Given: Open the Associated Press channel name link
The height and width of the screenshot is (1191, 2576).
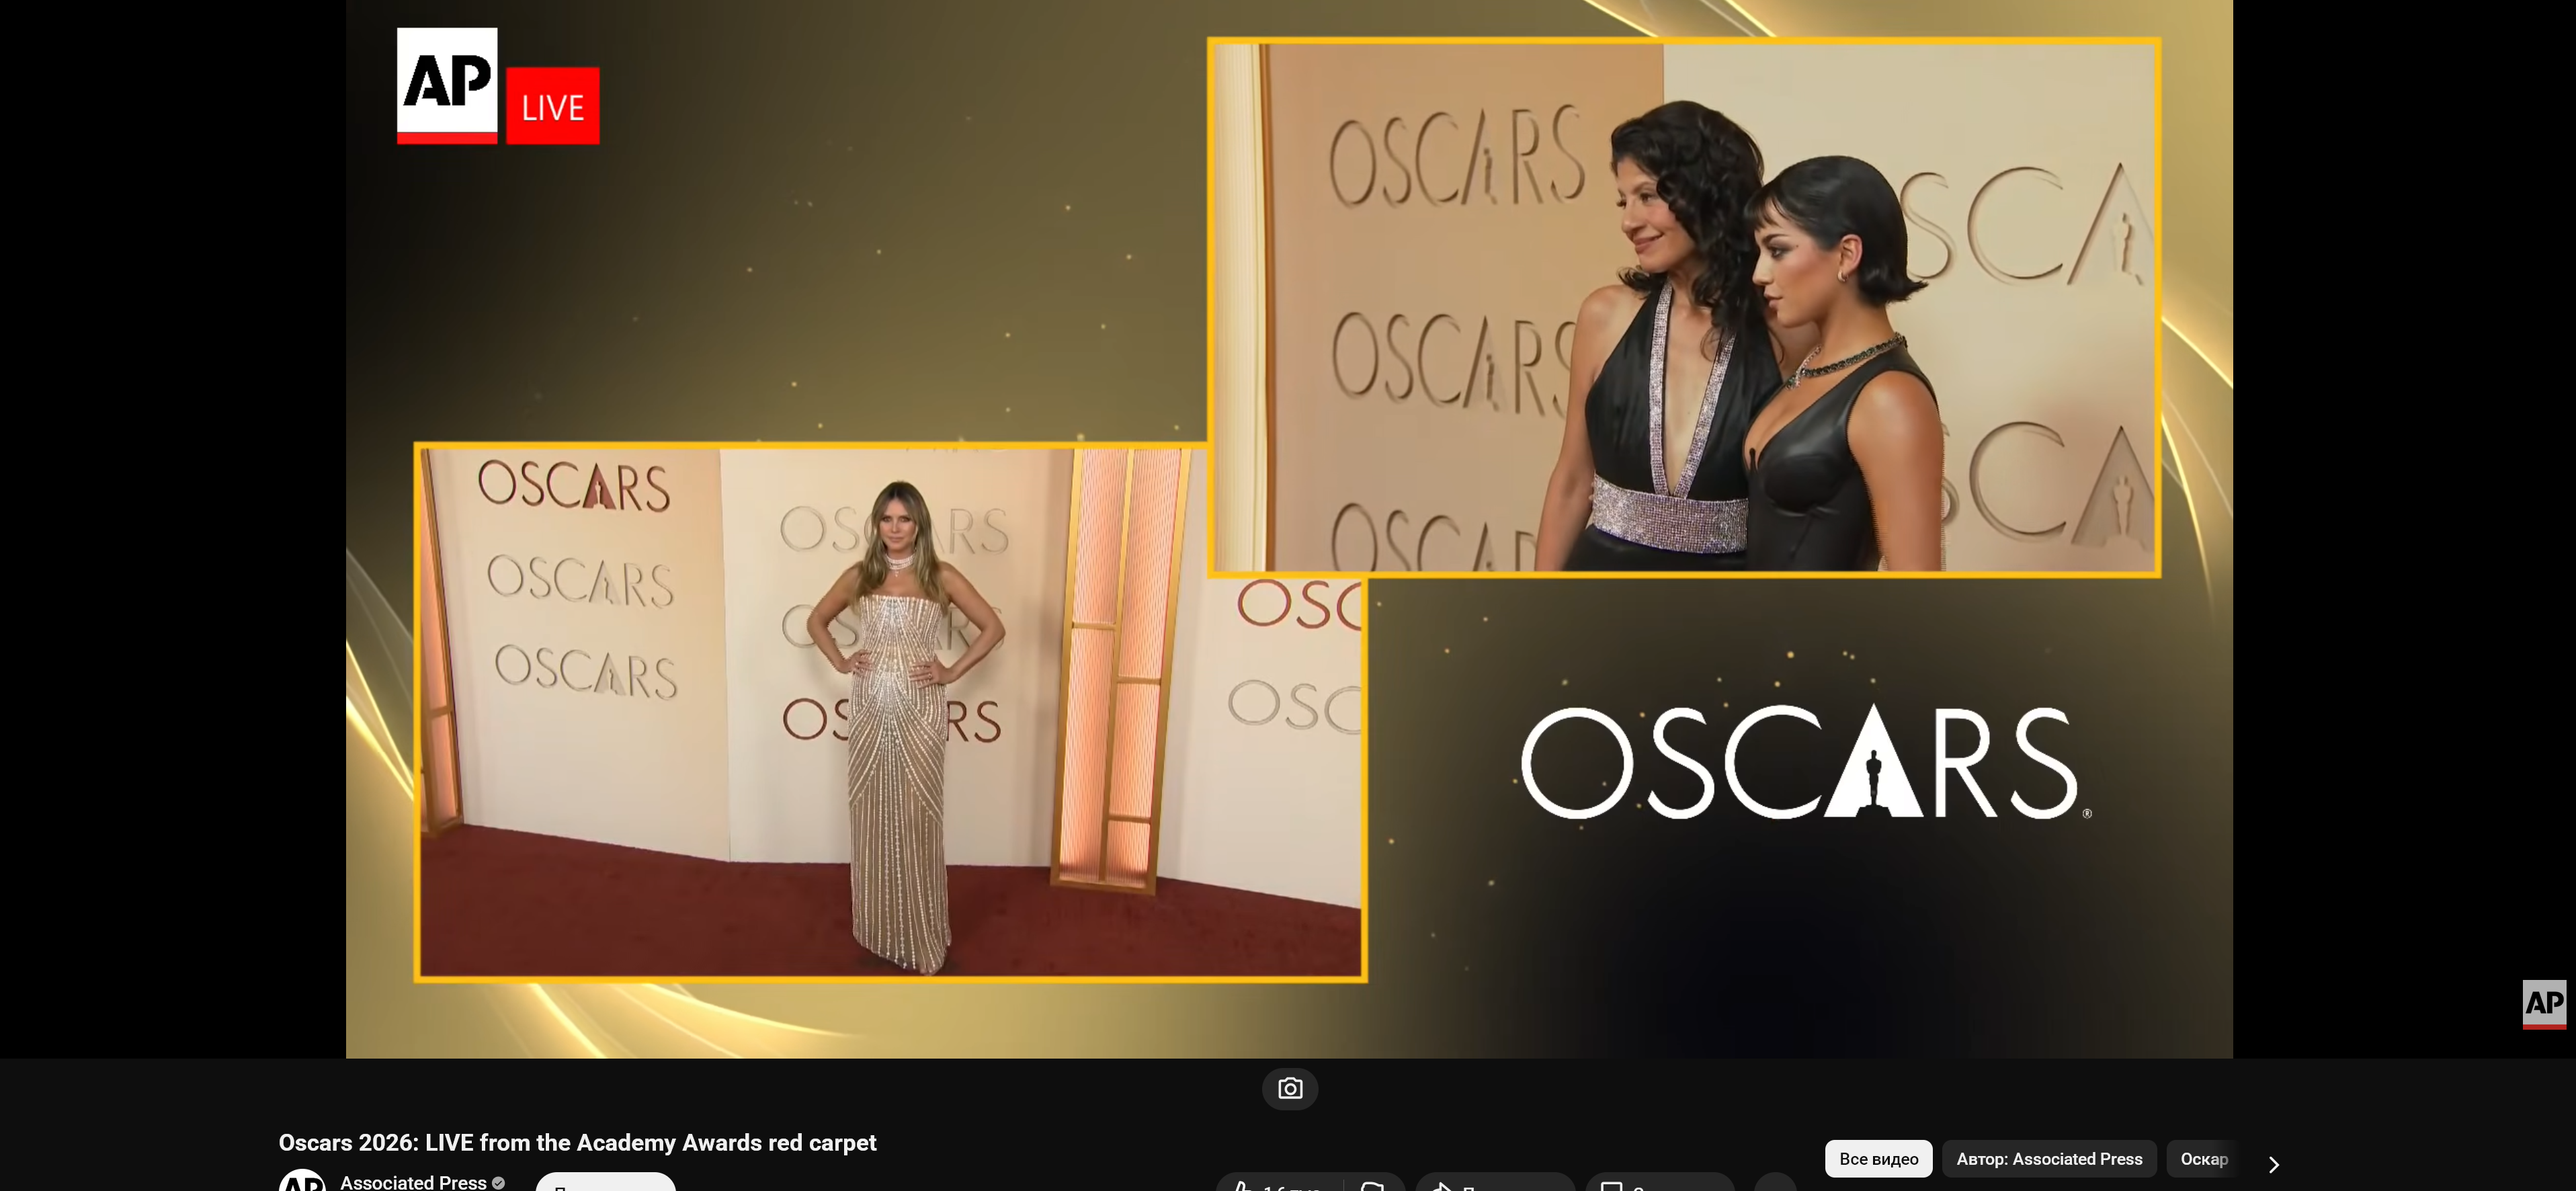Looking at the screenshot, I should (413, 1182).
